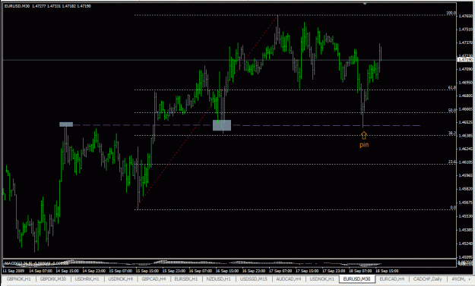Click the 1.46525 price scale value
The height and width of the screenshot is (286, 475).
[466, 122]
